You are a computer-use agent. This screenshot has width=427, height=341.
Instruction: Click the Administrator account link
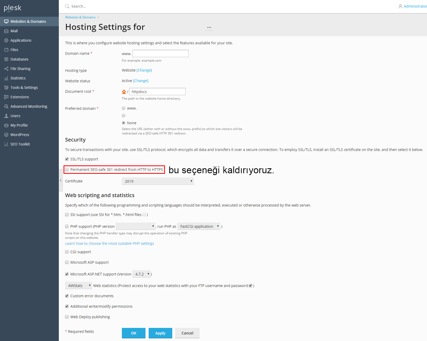[415, 6]
